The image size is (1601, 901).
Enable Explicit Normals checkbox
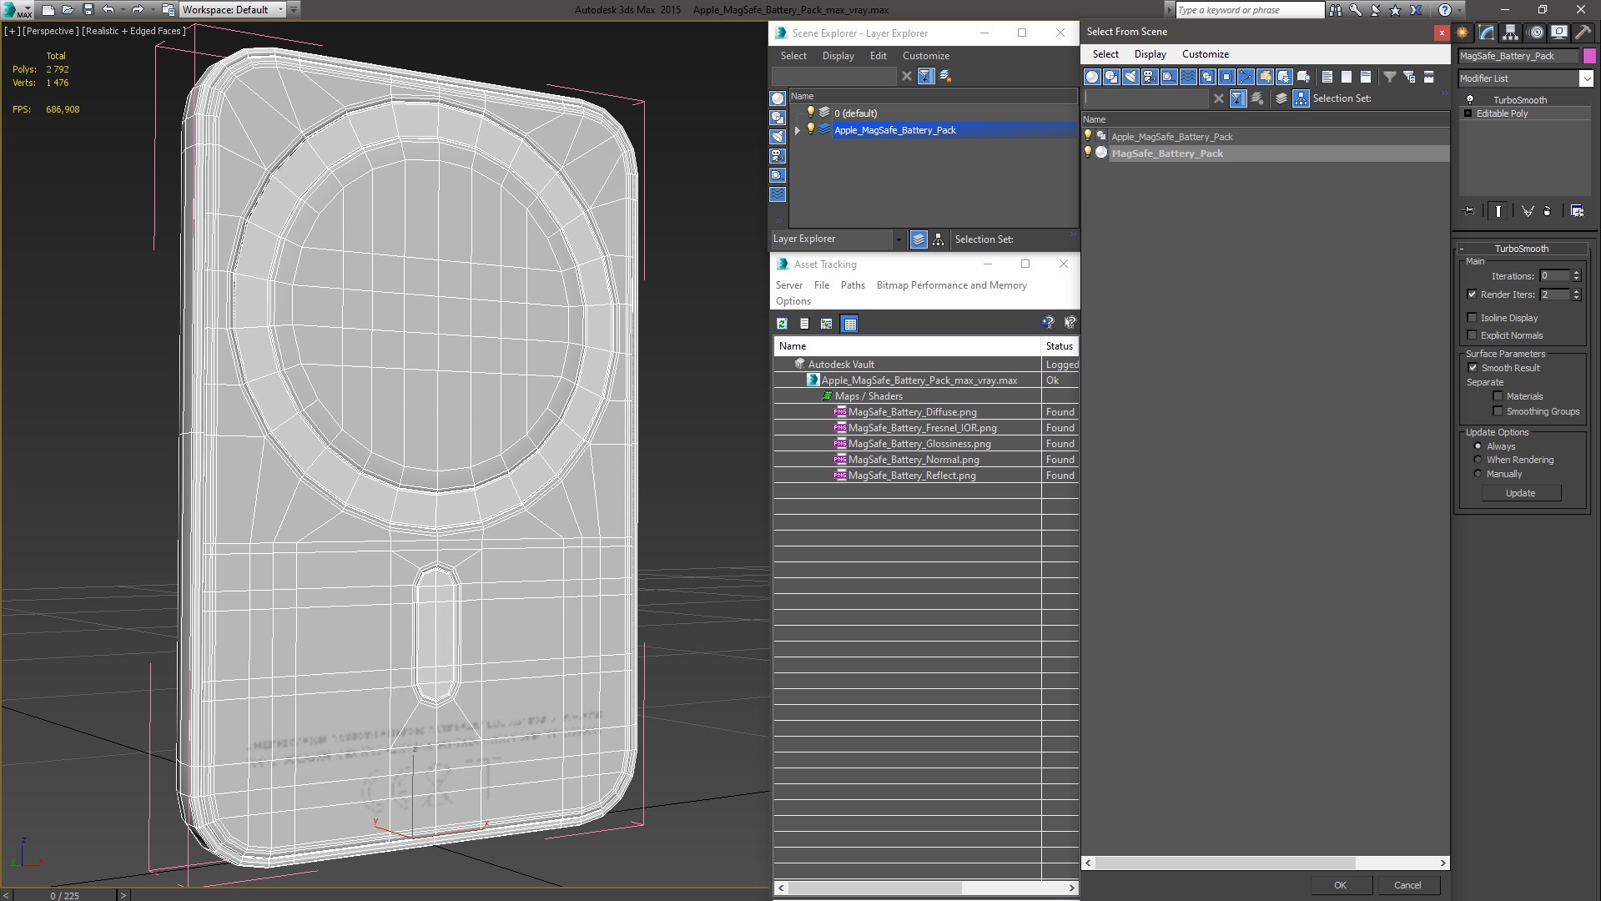tap(1472, 335)
